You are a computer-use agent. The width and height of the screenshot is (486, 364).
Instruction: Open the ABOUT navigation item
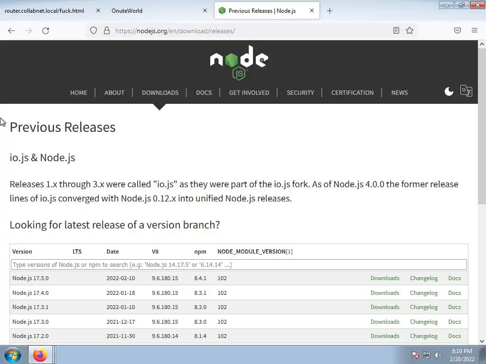(x=114, y=92)
